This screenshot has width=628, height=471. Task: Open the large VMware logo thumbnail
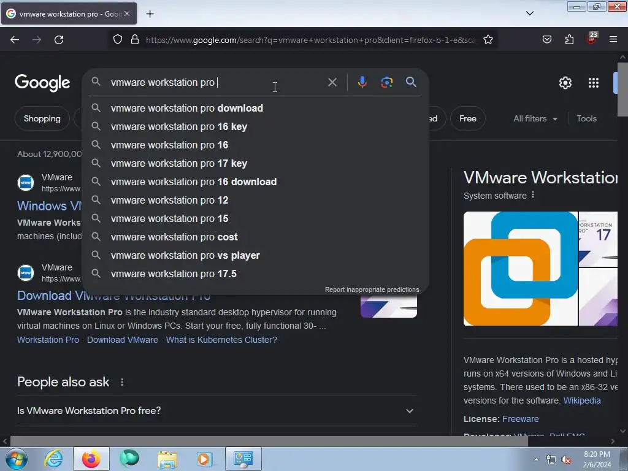520,269
